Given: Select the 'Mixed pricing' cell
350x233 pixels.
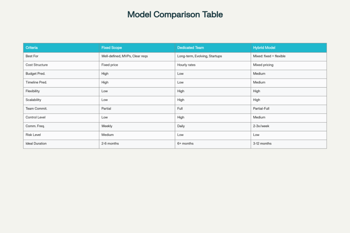Looking at the screenshot, I should tap(263, 65).
